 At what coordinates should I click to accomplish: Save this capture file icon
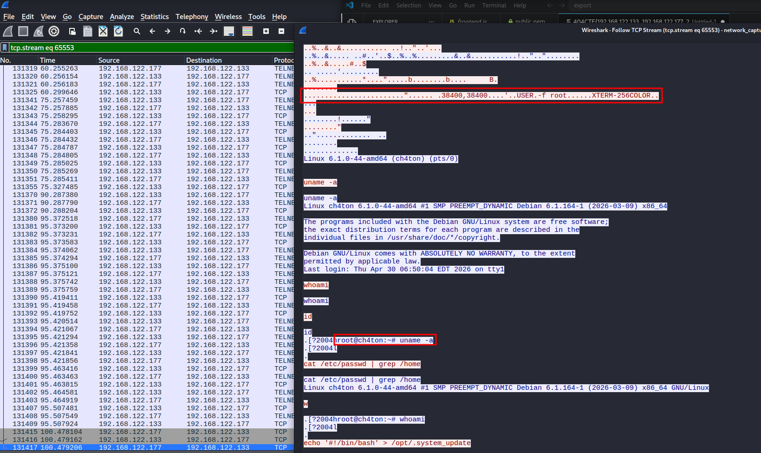[88, 31]
